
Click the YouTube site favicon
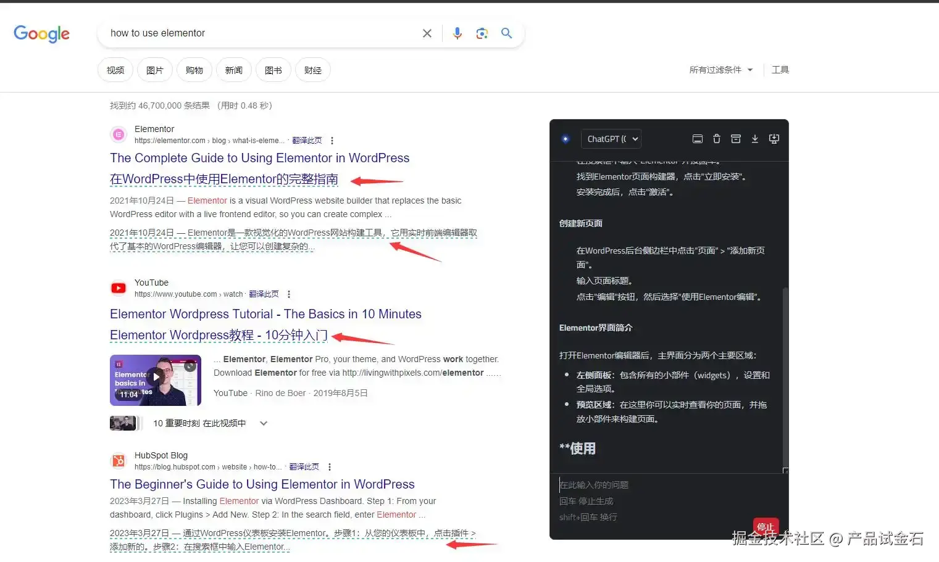pyautogui.click(x=119, y=288)
